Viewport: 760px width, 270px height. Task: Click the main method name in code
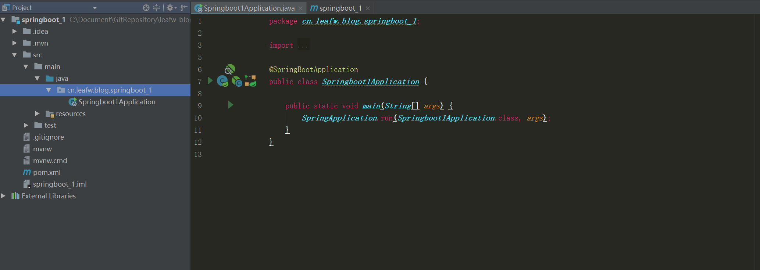(x=371, y=106)
